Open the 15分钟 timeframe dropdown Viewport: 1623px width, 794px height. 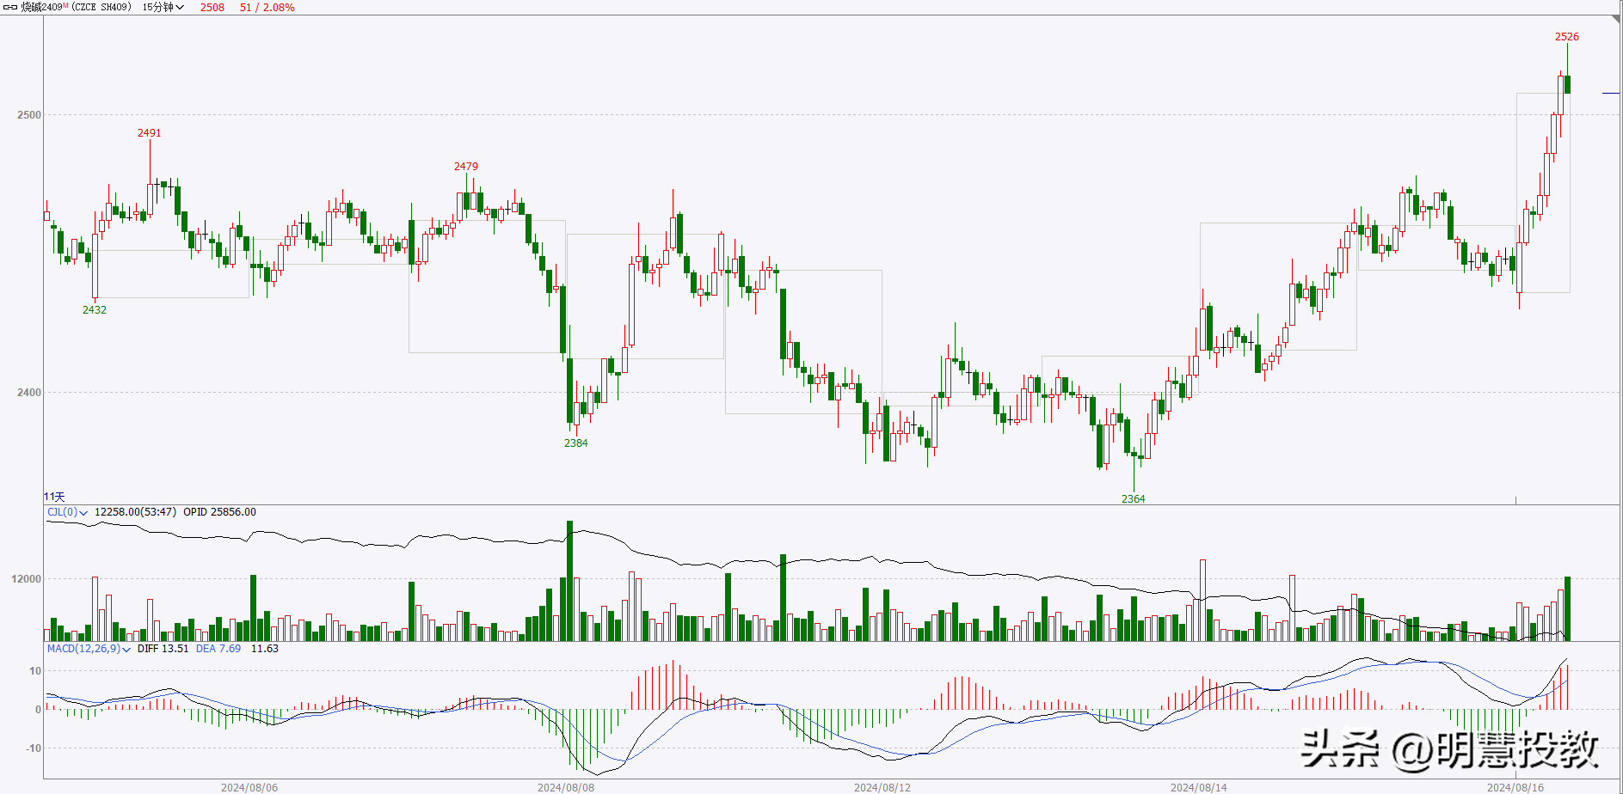163,7
